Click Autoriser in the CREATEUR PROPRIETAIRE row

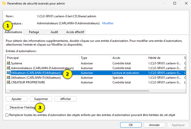click(x=87, y=82)
